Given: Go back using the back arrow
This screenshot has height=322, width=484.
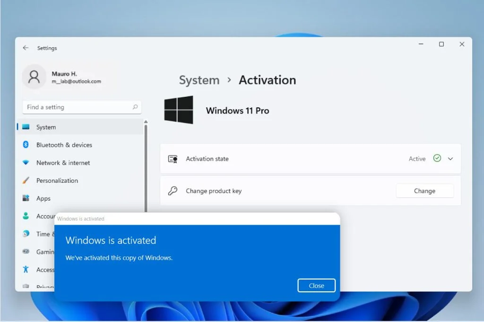Looking at the screenshot, I should (26, 48).
